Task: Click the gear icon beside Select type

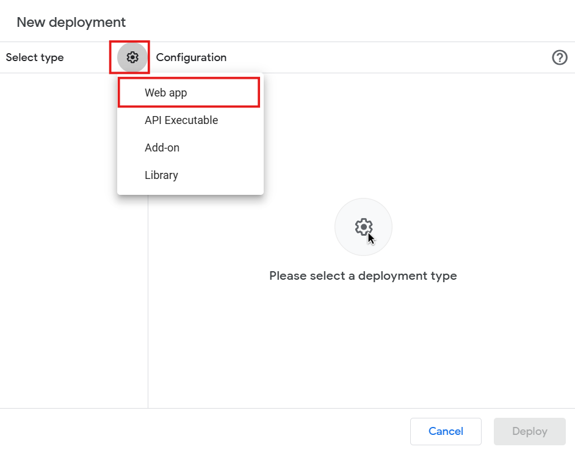Action: click(132, 57)
